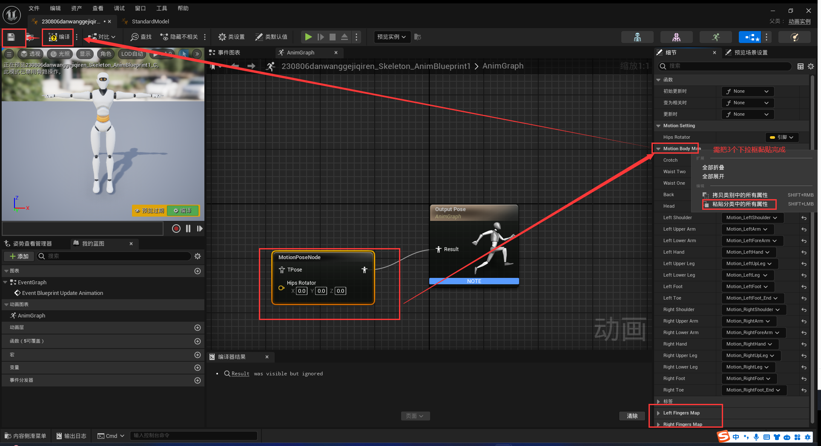Viewport: 821px width, 446px height.
Task: Click the 清除 clear button
Action: (632, 416)
